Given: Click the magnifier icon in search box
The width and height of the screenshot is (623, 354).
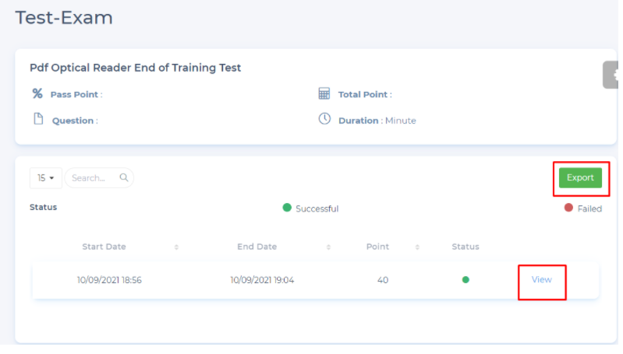Looking at the screenshot, I should click(x=123, y=177).
